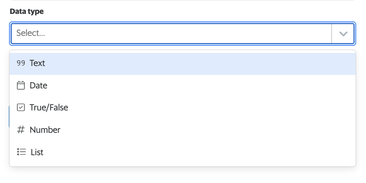366x183 pixels.
Task: Pick the True/False data type option
Action: [x=183, y=108]
